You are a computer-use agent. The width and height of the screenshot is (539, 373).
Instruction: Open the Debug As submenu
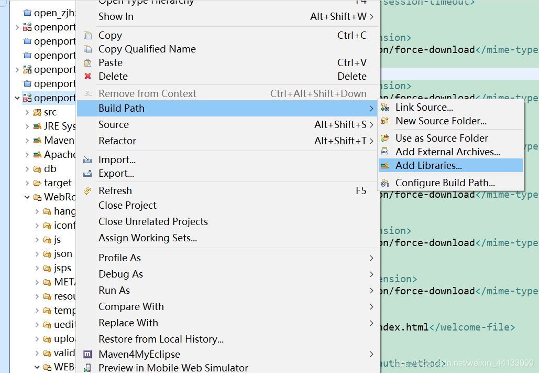tap(228, 274)
